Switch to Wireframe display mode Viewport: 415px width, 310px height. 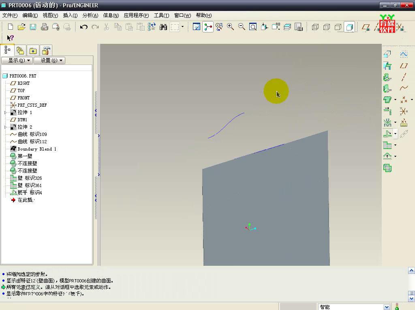(x=315, y=27)
